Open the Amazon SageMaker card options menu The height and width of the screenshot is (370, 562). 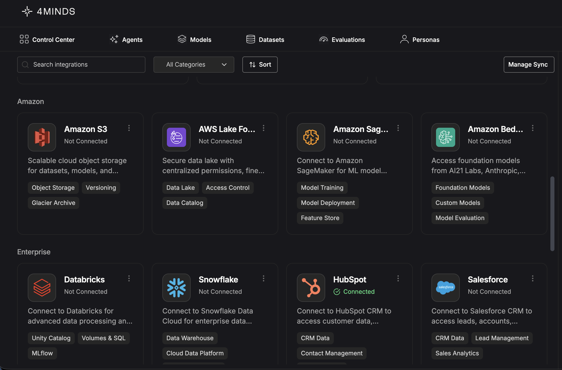coord(398,128)
